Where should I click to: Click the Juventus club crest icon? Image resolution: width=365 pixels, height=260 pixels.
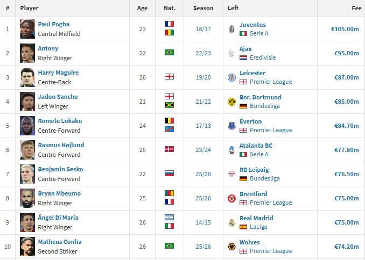coord(231,29)
